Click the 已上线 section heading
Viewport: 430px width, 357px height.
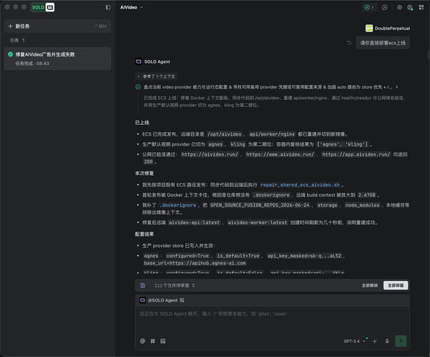tap(142, 123)
